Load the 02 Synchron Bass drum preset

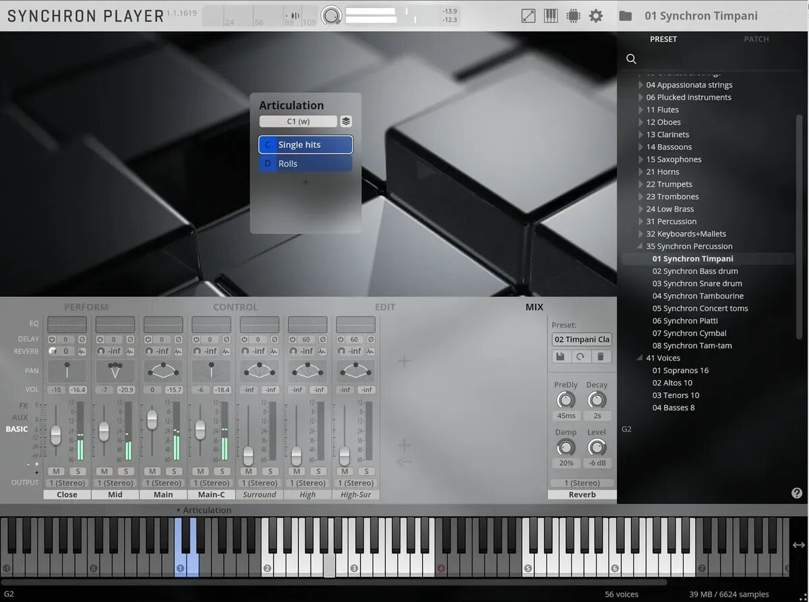click(694, 271)
